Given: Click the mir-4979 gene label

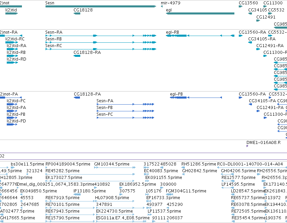Looking at the screenshot, I should (171, 3).
